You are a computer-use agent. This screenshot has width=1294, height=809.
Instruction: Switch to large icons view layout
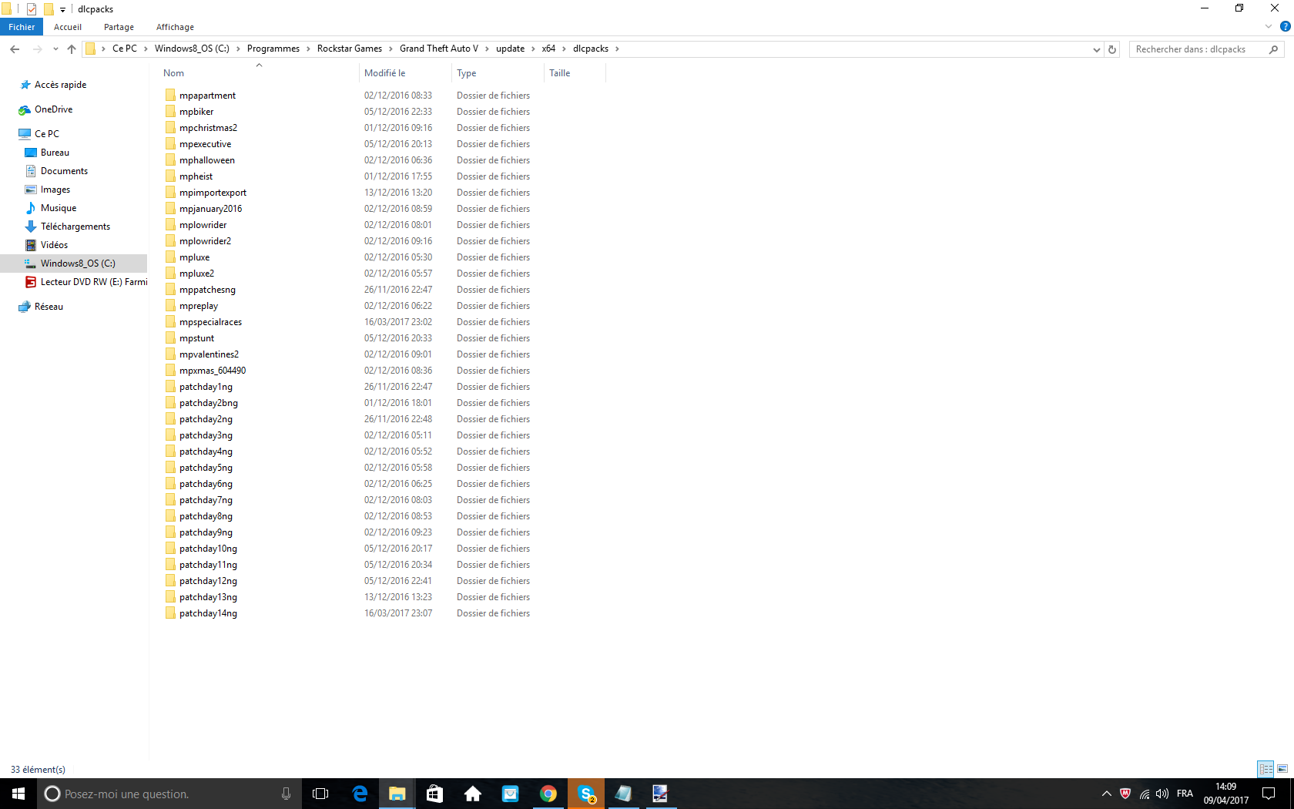click(1282, 769)
